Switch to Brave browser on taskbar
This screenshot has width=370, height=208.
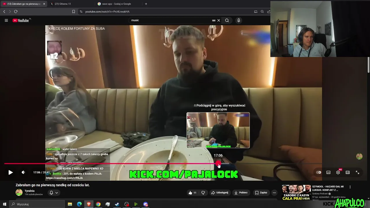coord(89,204)
